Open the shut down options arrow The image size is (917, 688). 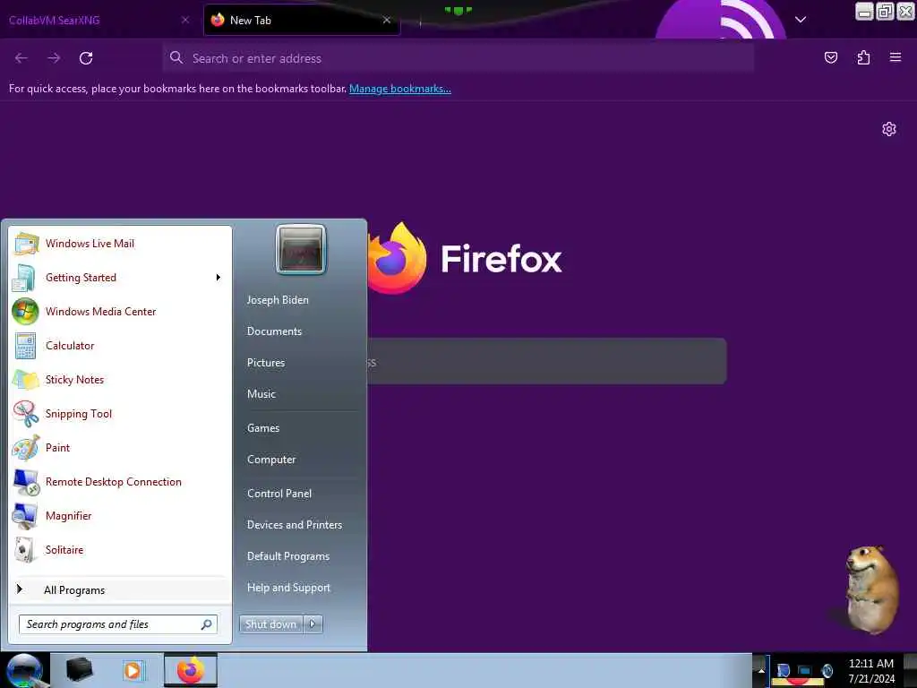click(313, 624)
